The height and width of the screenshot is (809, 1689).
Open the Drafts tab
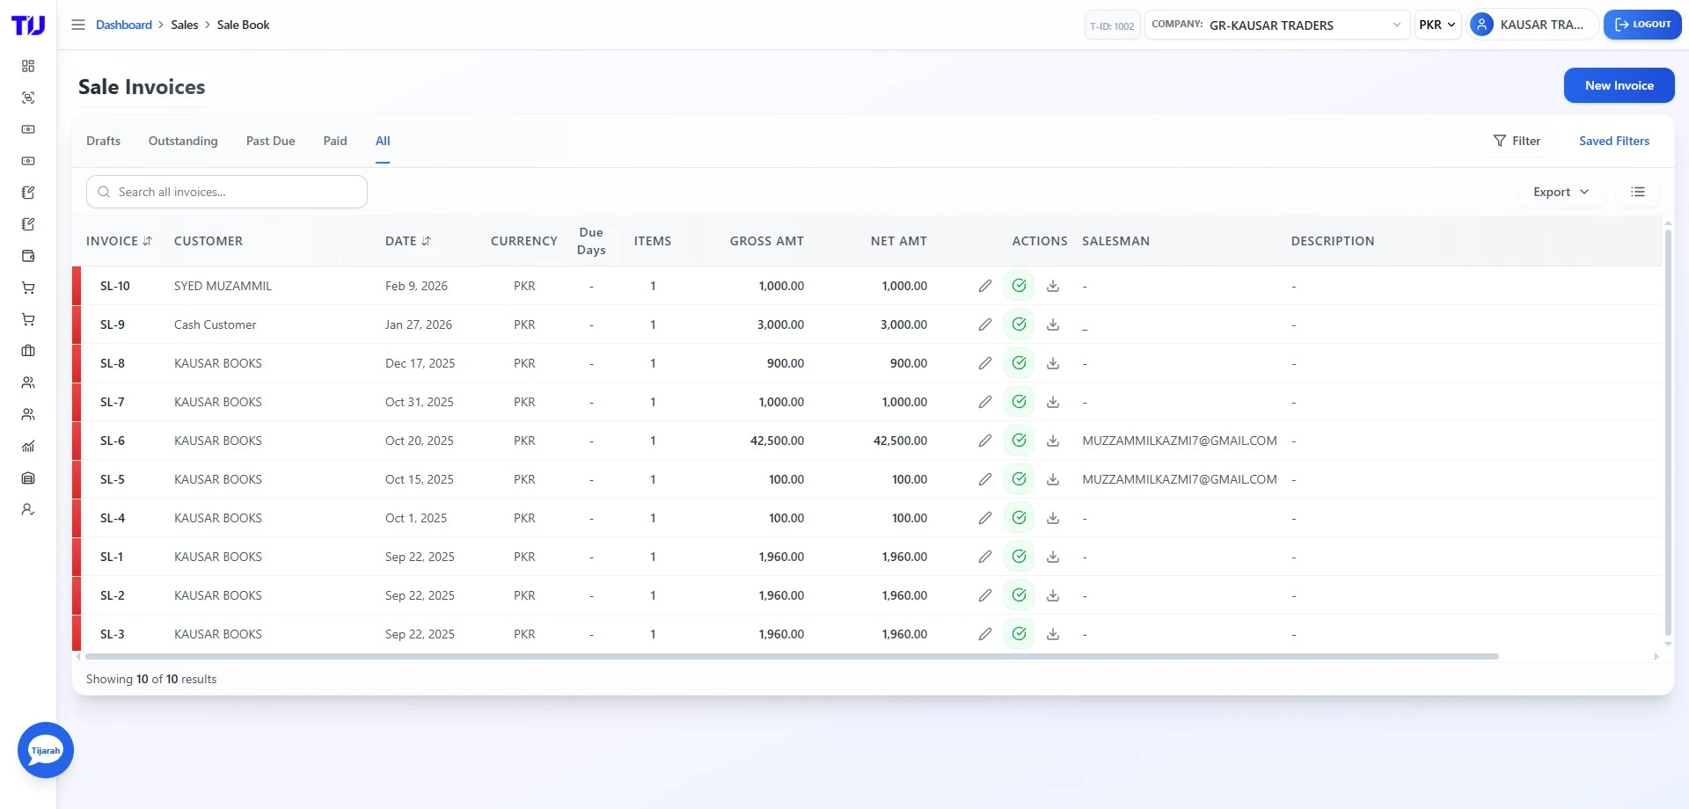(103, 141)
